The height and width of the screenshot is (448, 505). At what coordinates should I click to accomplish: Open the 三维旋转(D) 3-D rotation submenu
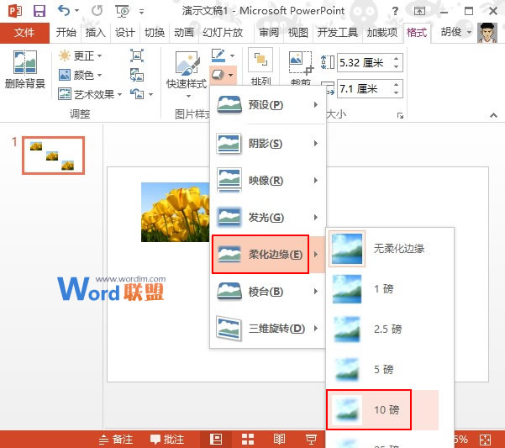click(x=267, y=329)
